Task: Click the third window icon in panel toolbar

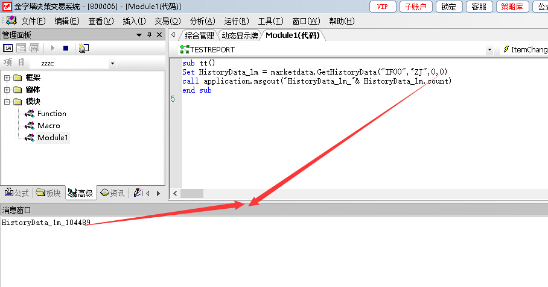Action: (34, 48)
